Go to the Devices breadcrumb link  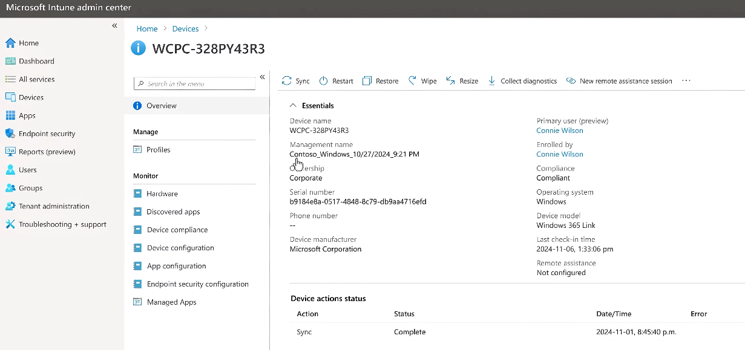click(185, 29)
